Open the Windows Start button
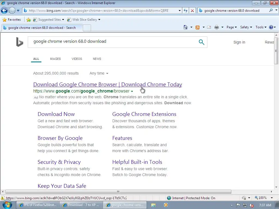This screenshot has width=279, height=209. [x=7, y=205]
